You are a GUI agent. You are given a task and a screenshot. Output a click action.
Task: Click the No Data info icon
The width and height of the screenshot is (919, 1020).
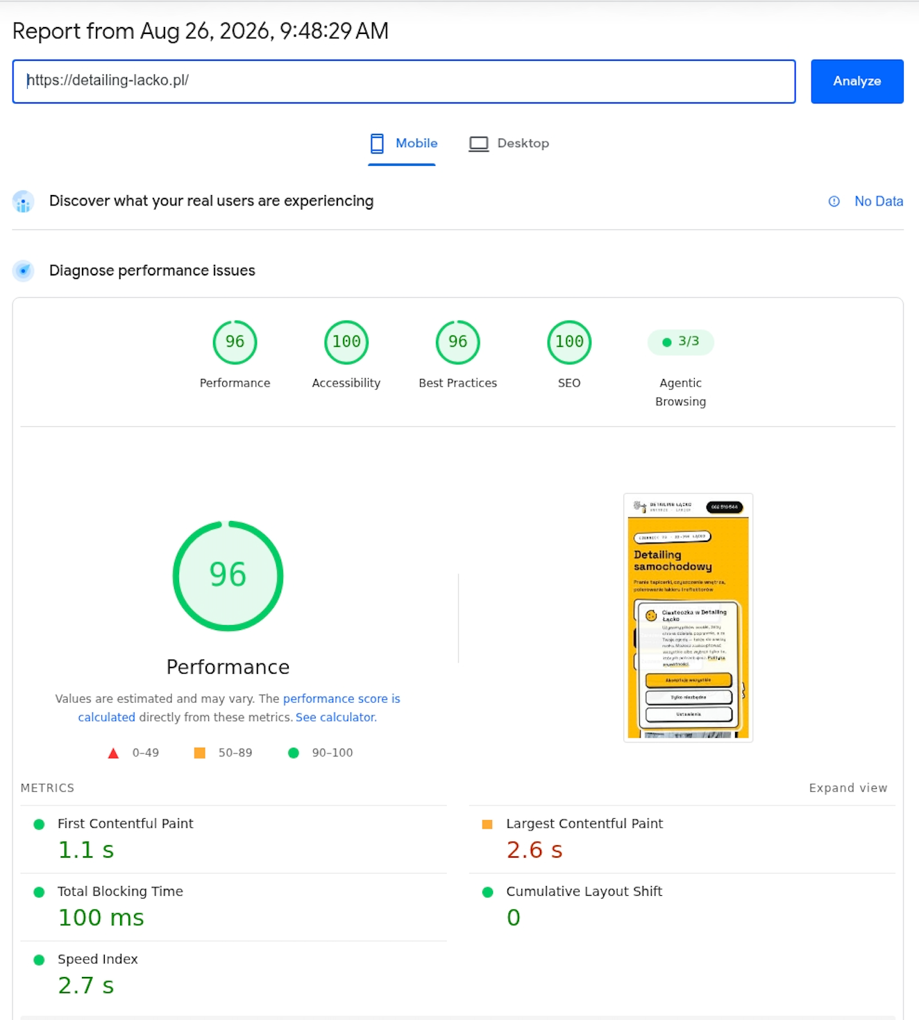(x=834, y=201)
